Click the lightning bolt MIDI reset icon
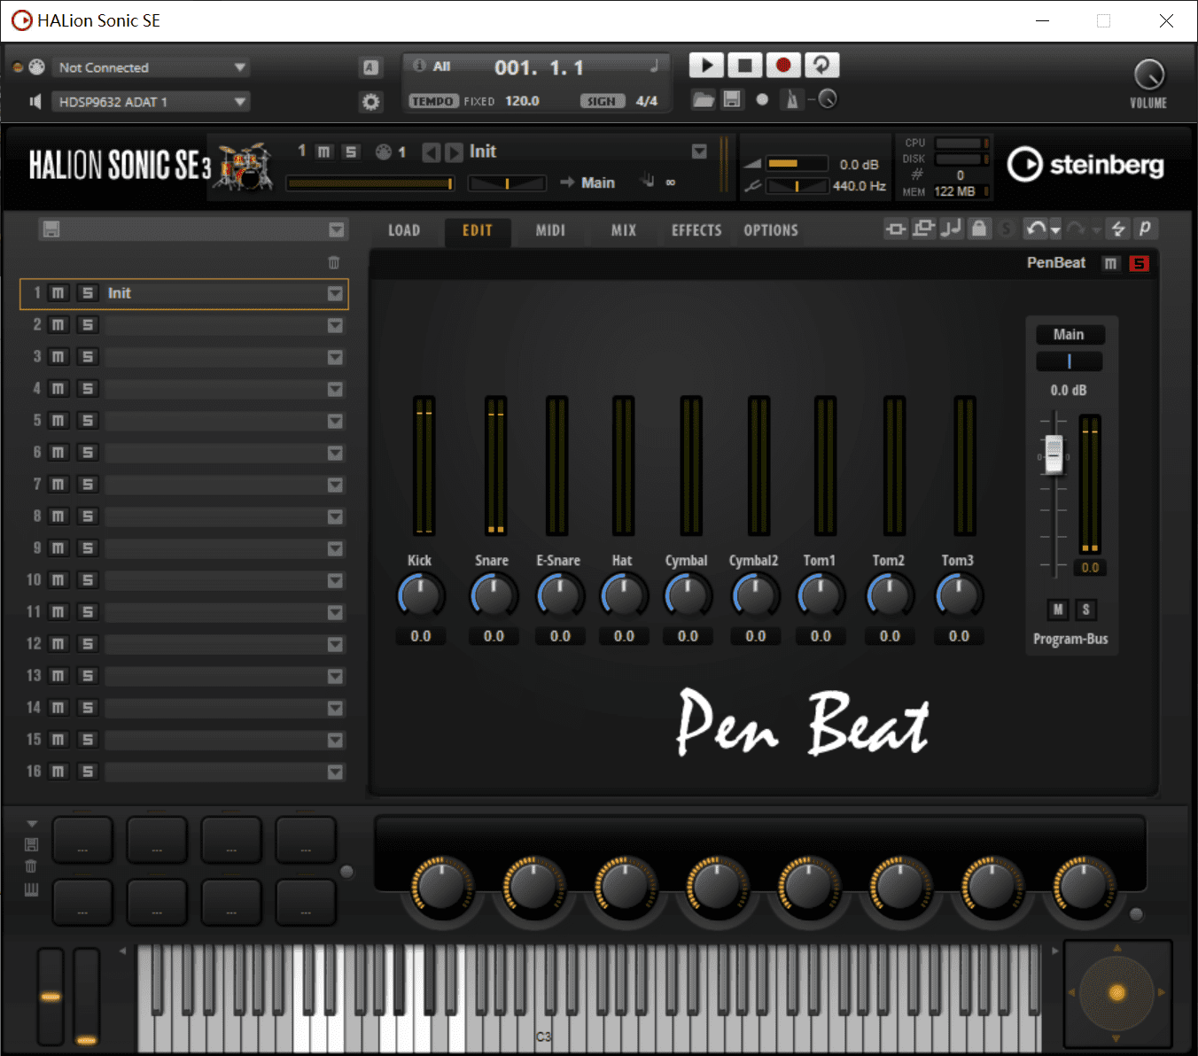This screenshot has height=1056, width=1198. [x=1117, y=229]
